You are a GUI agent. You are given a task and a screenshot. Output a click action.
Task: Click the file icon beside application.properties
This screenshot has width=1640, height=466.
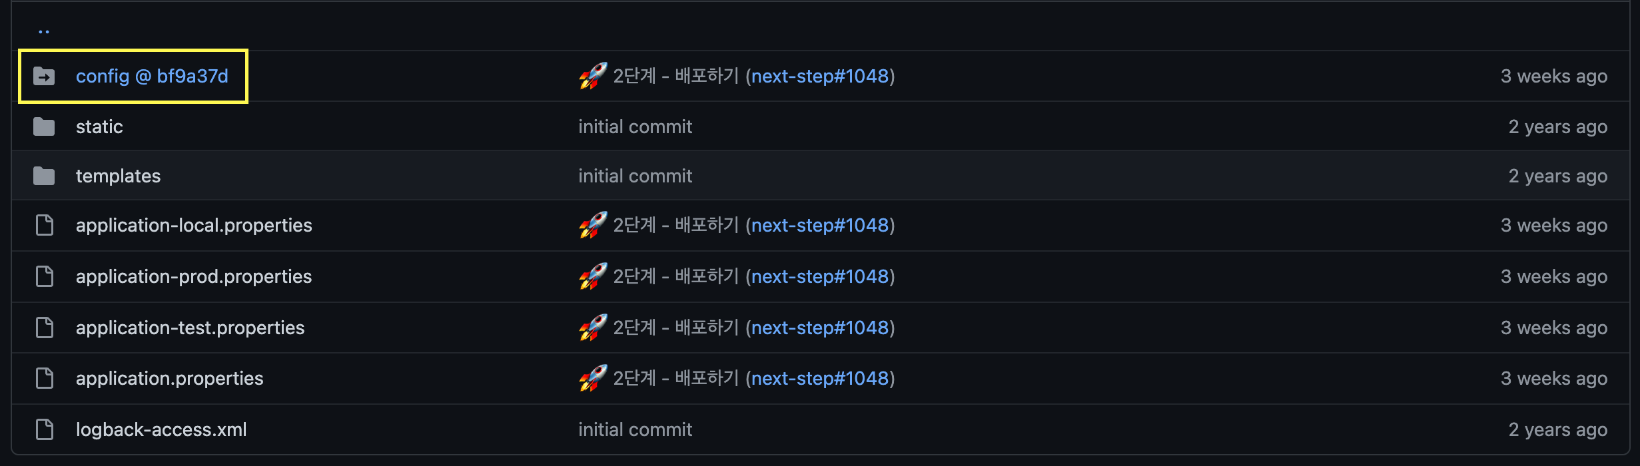pyautogui.click(x=44, y=377)
